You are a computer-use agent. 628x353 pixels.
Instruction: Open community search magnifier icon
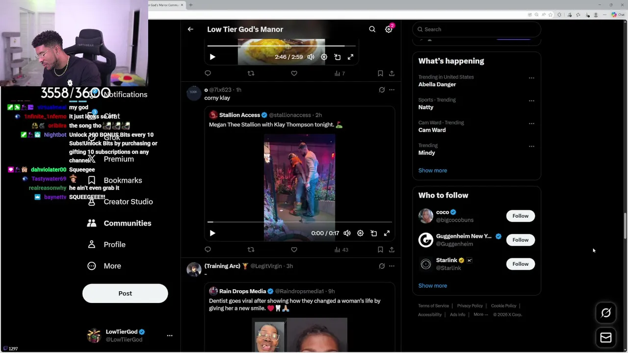click(x=372, y=29)
